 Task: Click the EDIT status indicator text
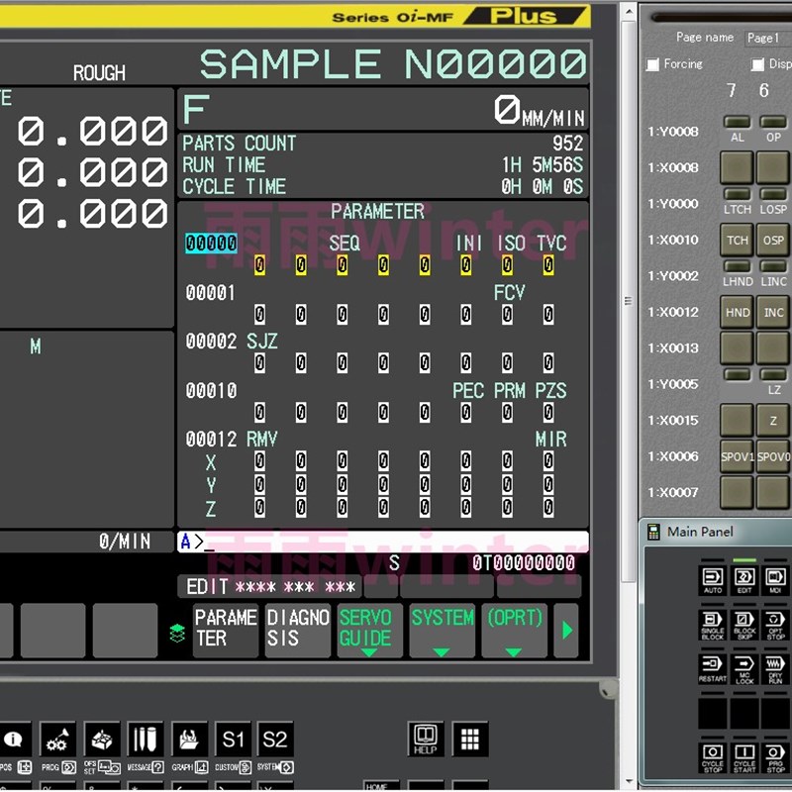(207, 587)
